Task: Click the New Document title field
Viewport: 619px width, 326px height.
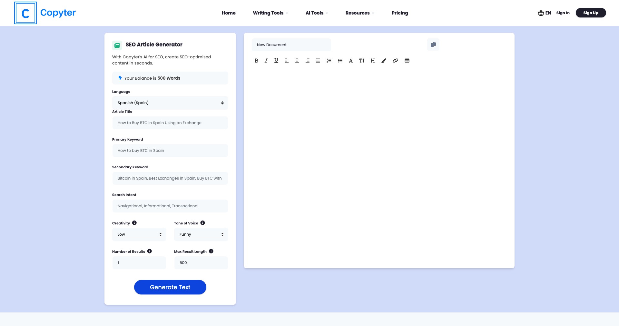Action: click(x=291, y=45)
